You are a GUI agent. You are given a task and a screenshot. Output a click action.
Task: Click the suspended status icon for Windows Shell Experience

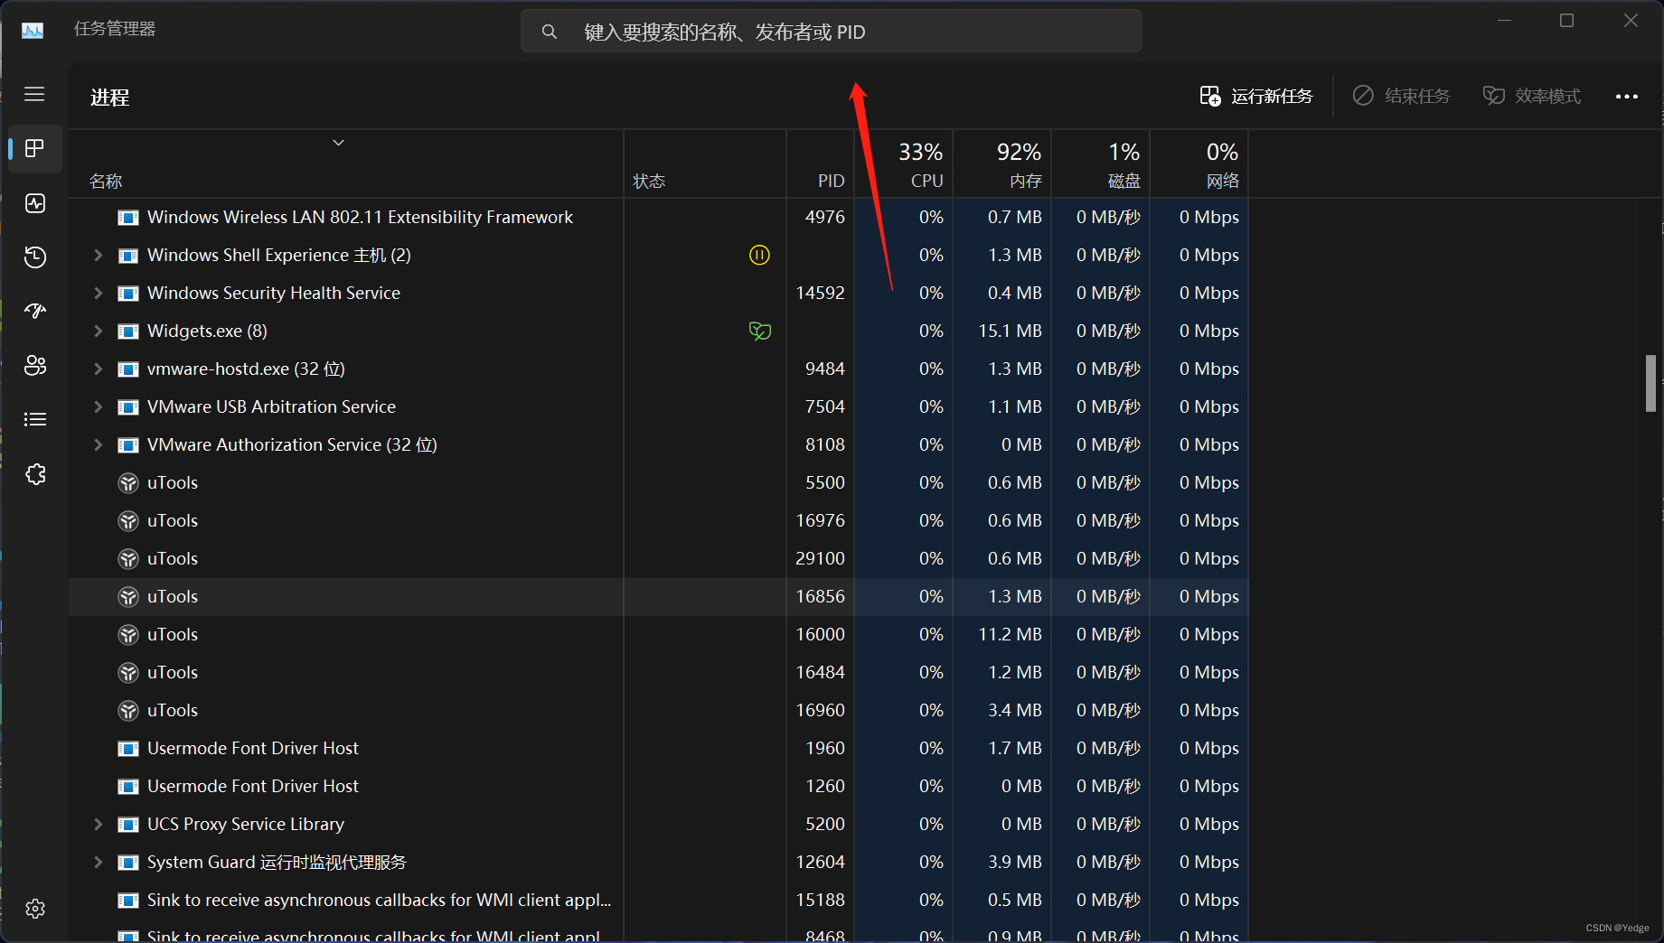point(759,255)
